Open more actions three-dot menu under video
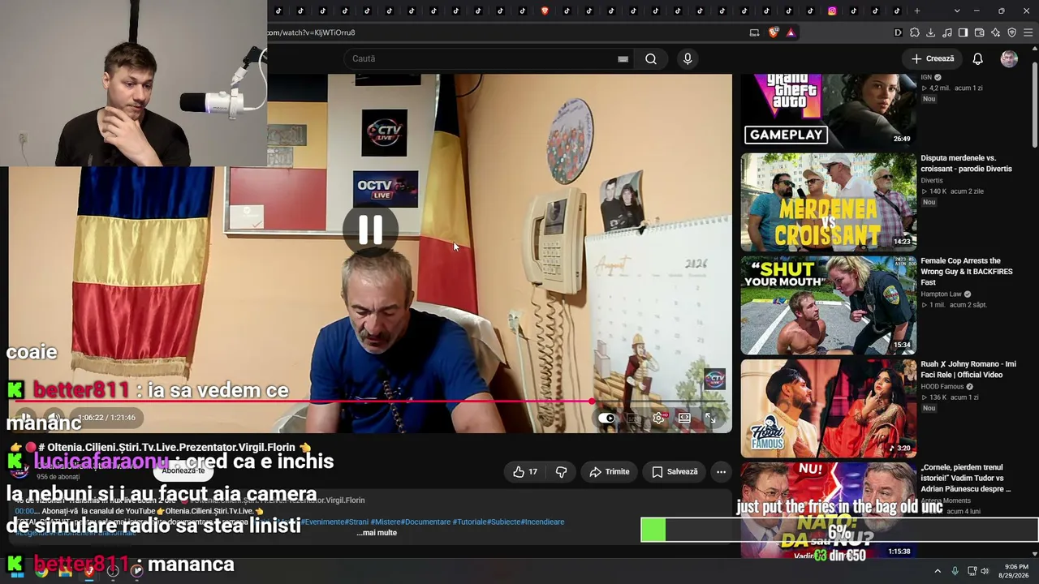1039x584 pixels. click(x=721, y=471)
